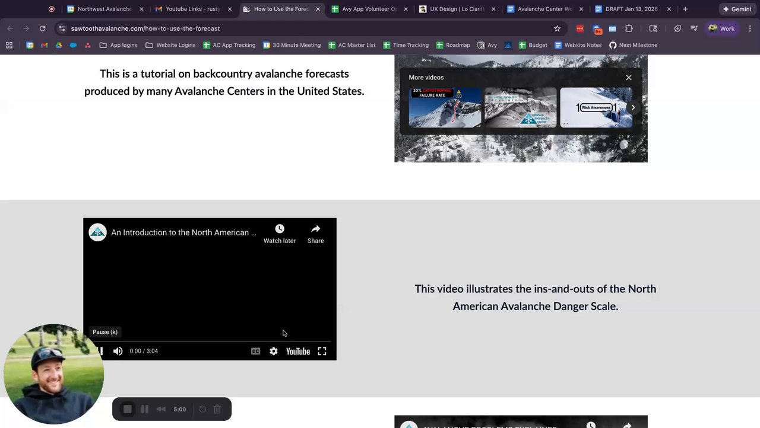Expand the Website Logins bookmark folder
The height and width of the screenshot is (428, 760).
click(x=170, y=45)
